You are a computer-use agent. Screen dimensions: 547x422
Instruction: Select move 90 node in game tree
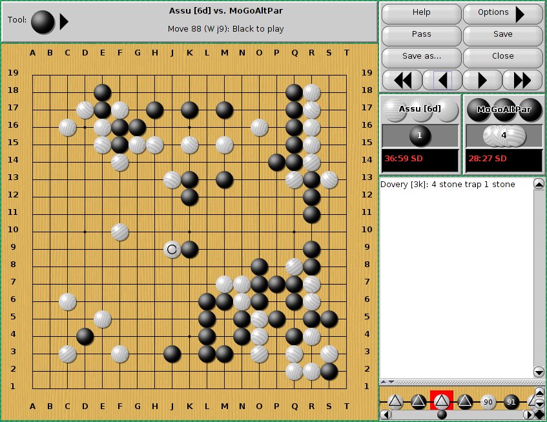click(488, 402)
